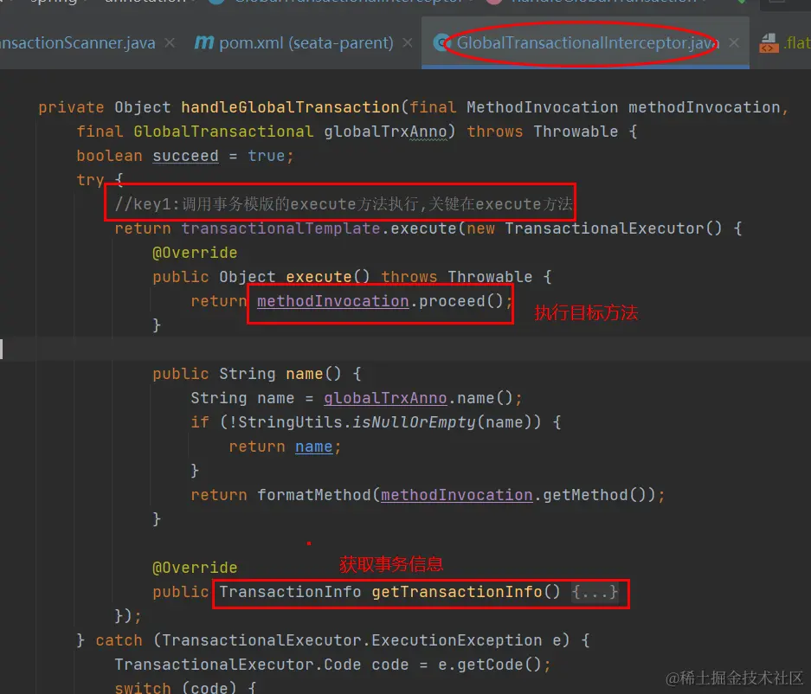Click the formatMethod call
Viewport: 811px width, 694px height.
click(314, 495)
